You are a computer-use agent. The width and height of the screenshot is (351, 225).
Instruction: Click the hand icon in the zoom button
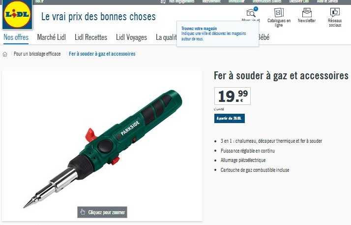pyautogui.click(x=83, y=212)
